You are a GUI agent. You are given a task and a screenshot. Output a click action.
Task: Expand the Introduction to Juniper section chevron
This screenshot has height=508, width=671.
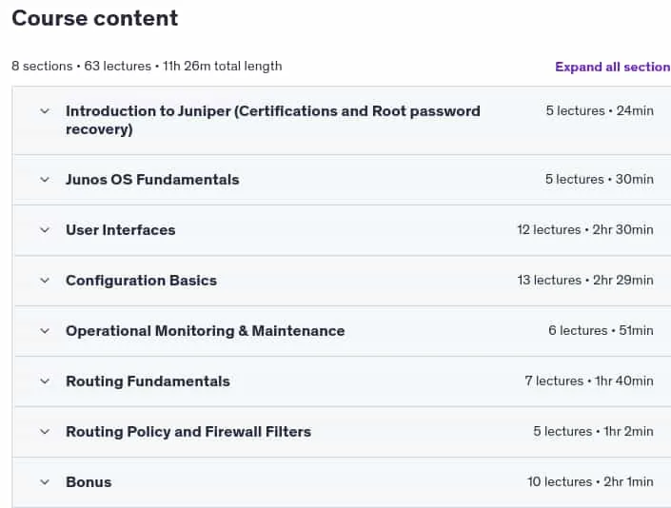[x=45, y=111]
